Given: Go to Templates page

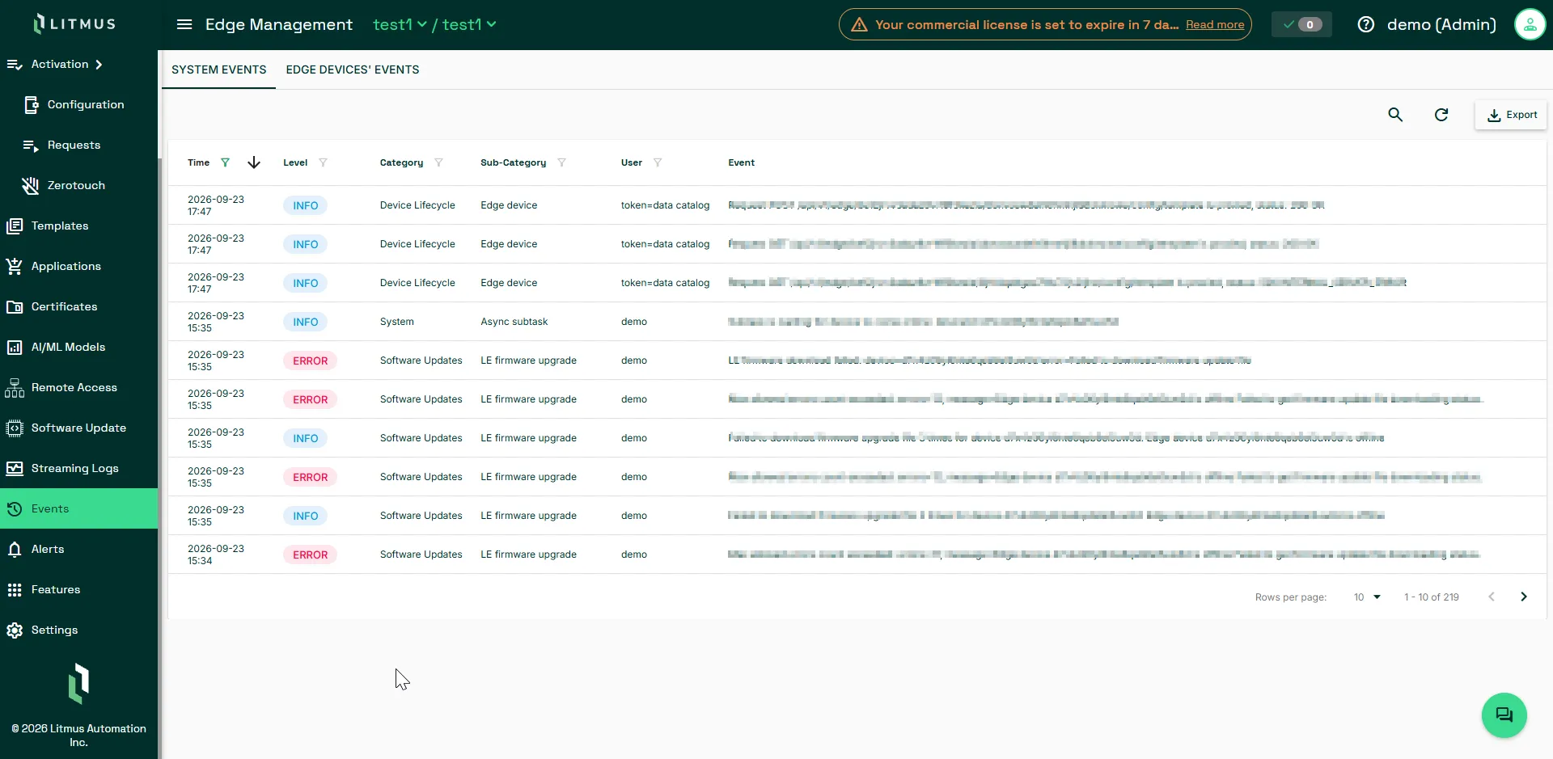Looking at the screenshot, I should click(x=78, y=226).
